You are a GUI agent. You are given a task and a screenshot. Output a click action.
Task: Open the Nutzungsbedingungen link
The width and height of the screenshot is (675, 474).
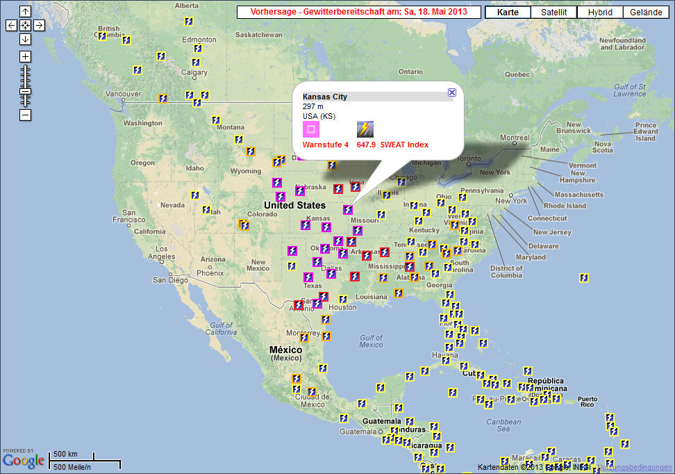635,467
